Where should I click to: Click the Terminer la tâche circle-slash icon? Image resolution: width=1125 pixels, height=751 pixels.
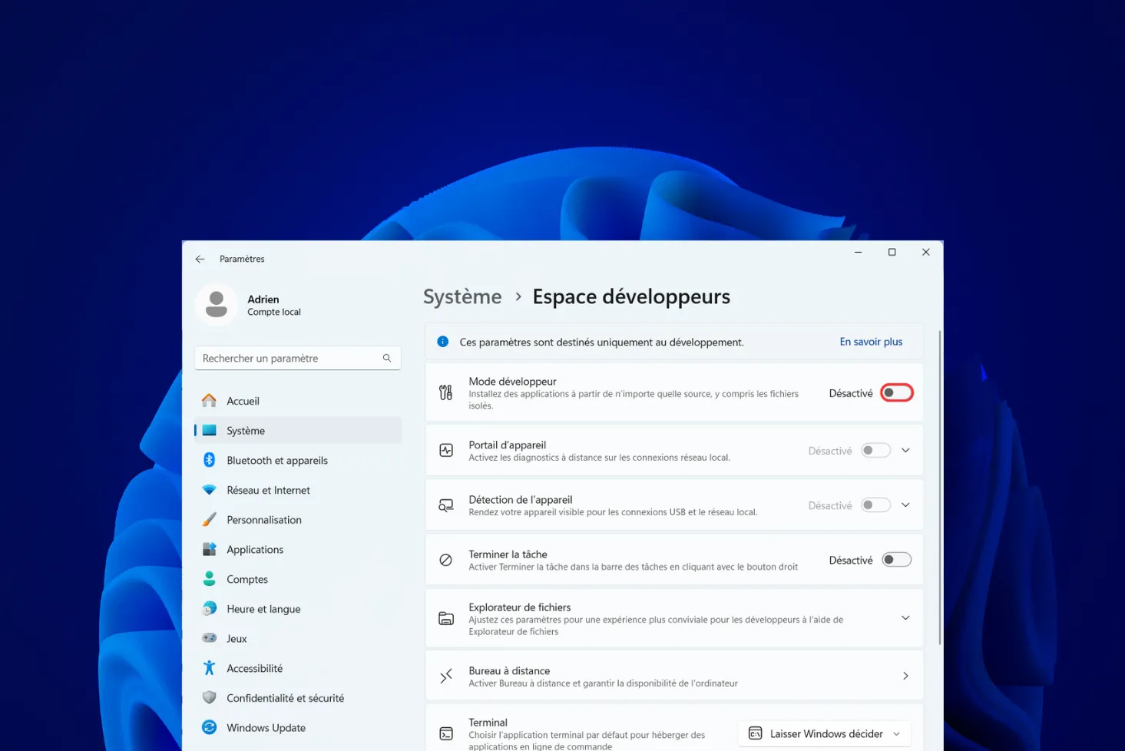tap(446, 560)
